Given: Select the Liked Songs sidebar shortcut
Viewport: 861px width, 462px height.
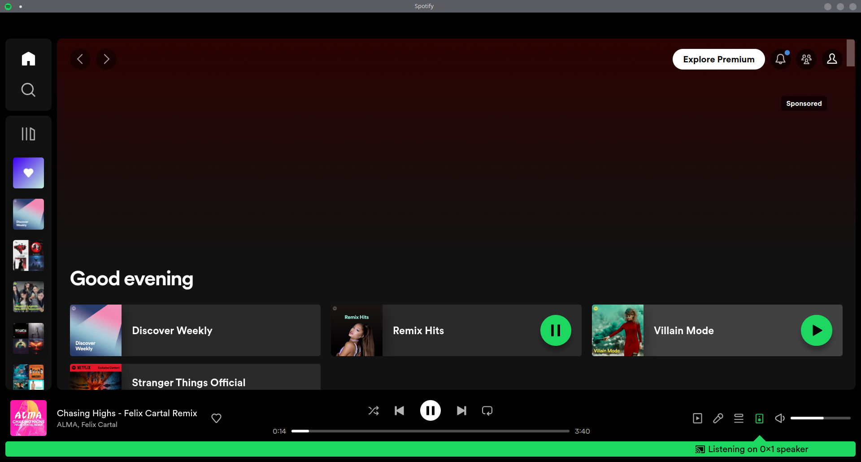Looking at the screenshot, I should (28, 173).
